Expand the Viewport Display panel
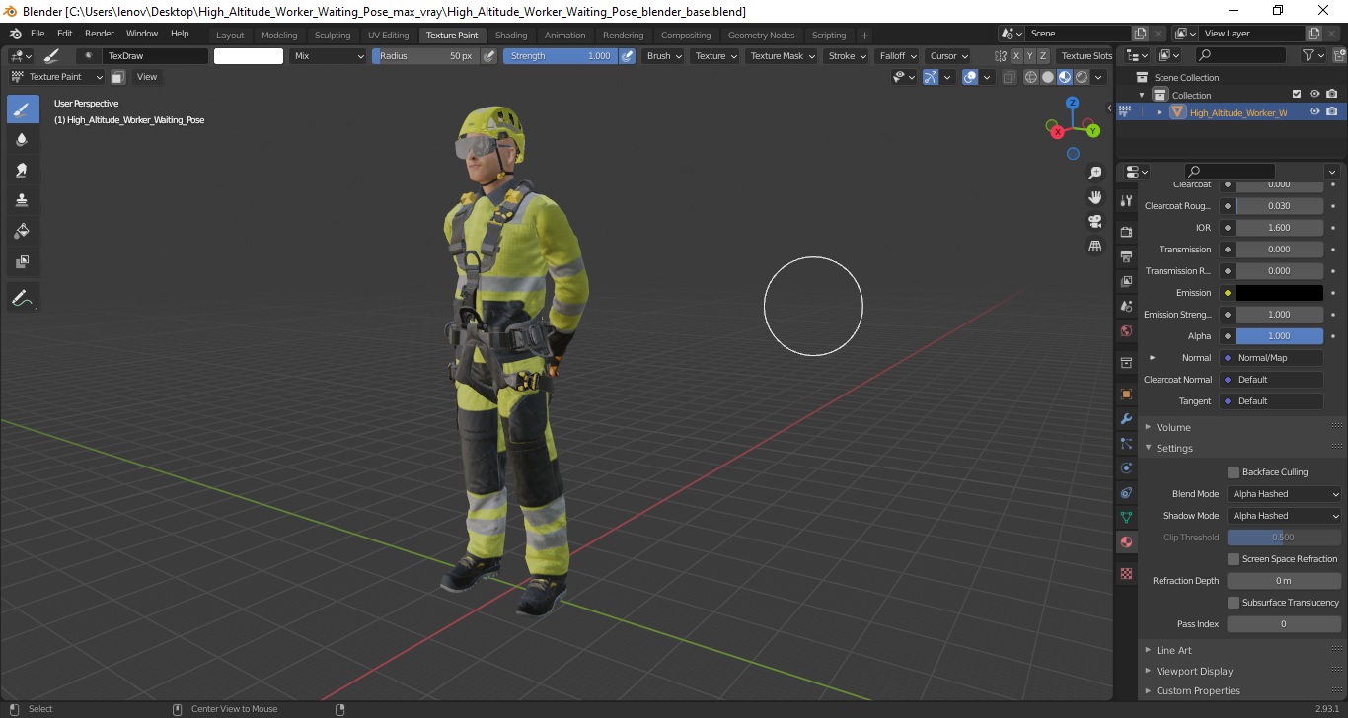Viewport: 1348px width, 718px height. tap(1194, 671)
